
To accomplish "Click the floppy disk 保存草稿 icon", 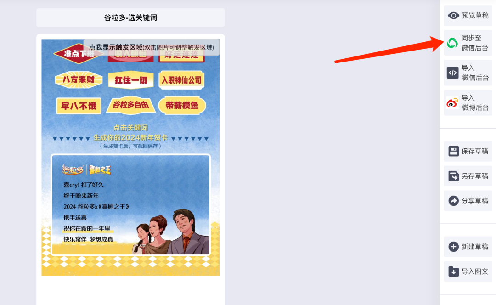I will click(453, 151).
